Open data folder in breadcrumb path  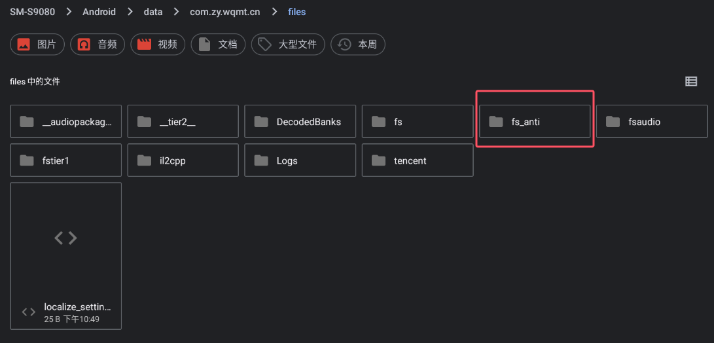point(153,12)
